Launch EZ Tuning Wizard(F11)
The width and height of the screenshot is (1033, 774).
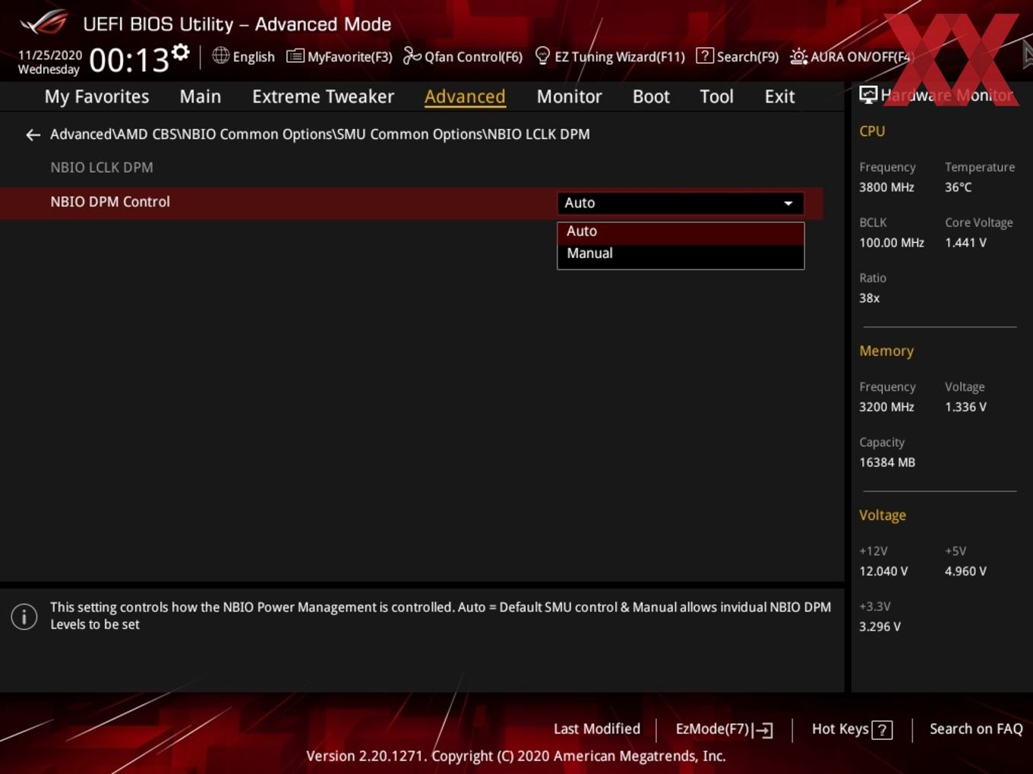coord(610,56)
